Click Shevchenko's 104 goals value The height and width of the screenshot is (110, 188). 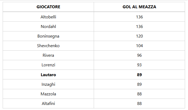pos(139,46)
